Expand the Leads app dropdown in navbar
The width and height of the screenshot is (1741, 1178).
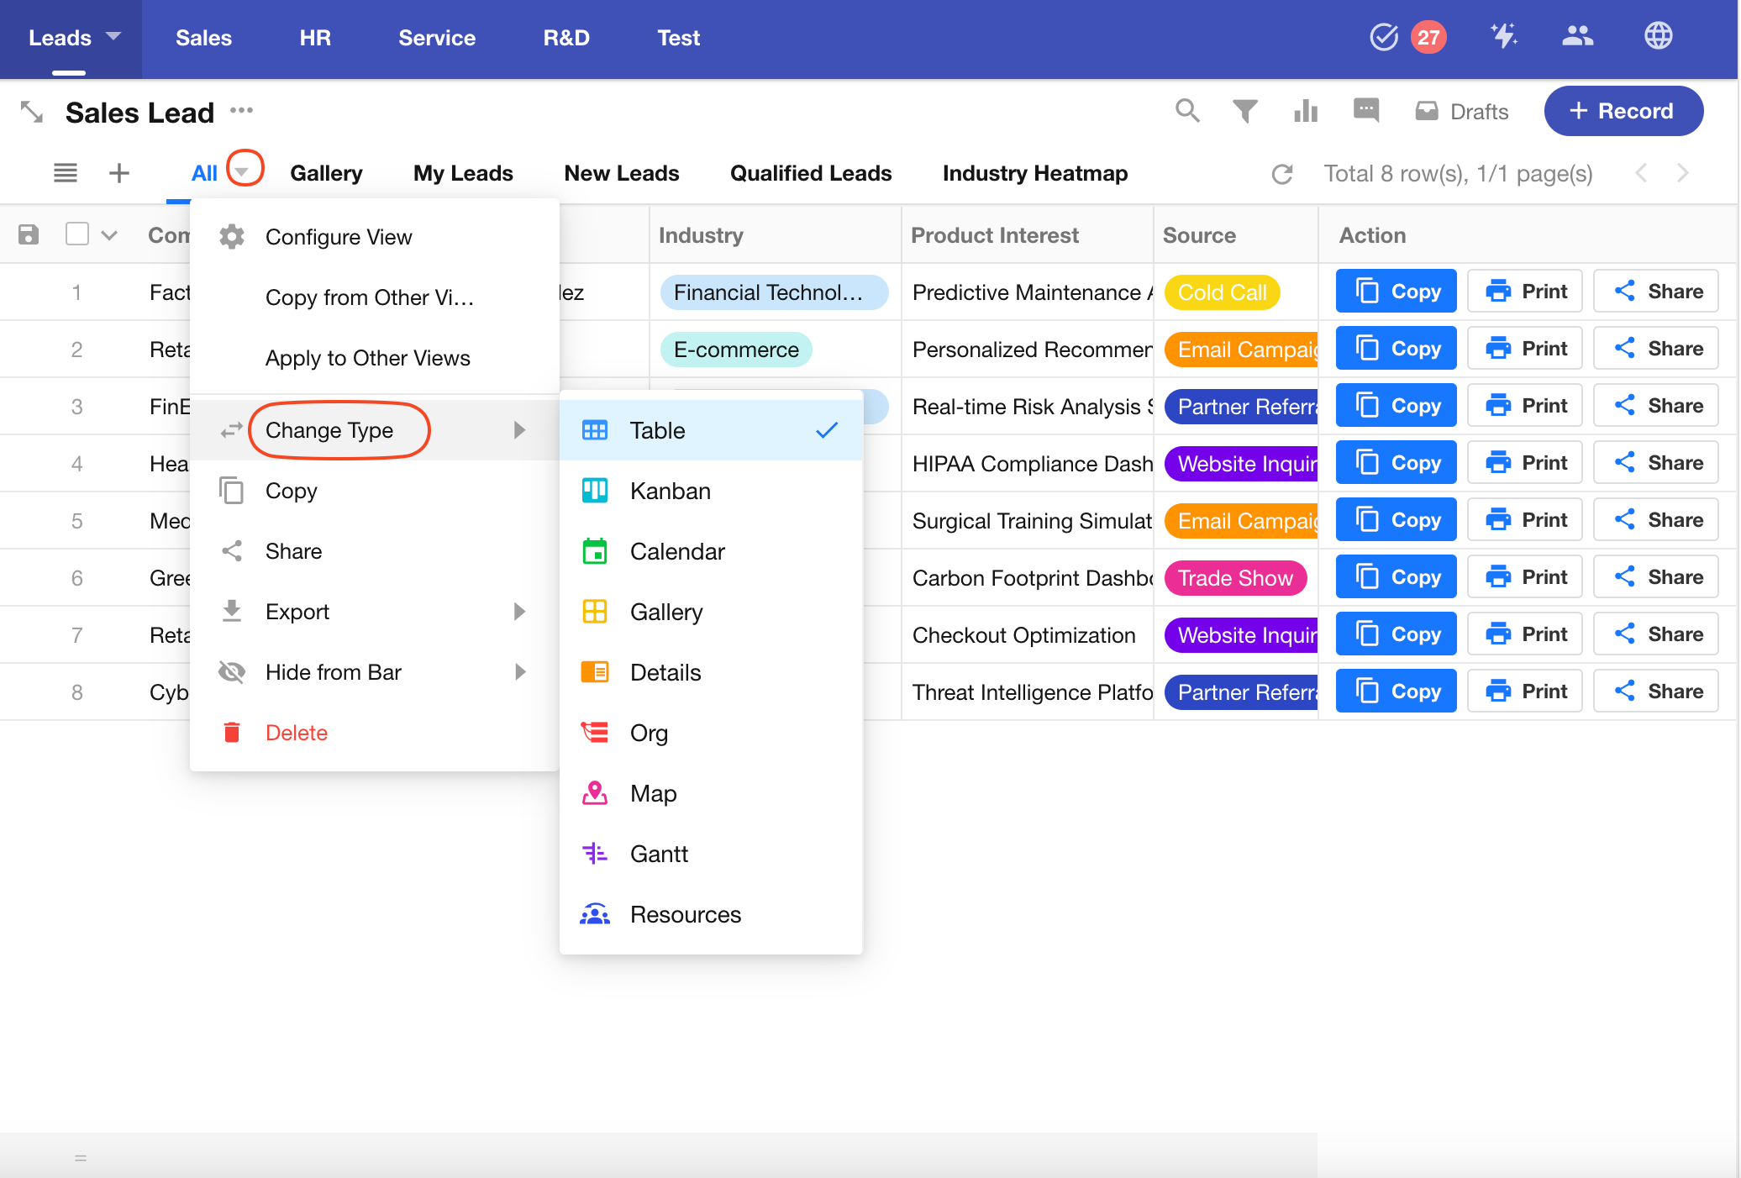(113, 36)
